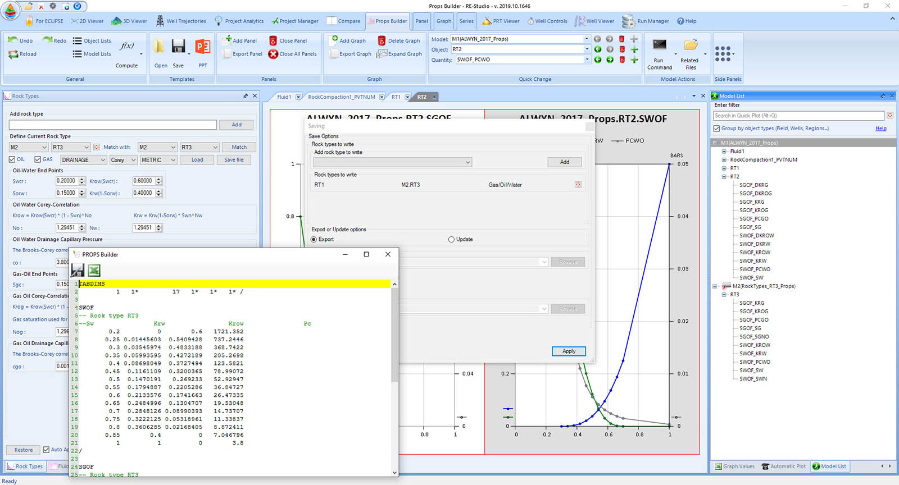
Task: Open Run Command terminal icon
Action: point(660,45)
